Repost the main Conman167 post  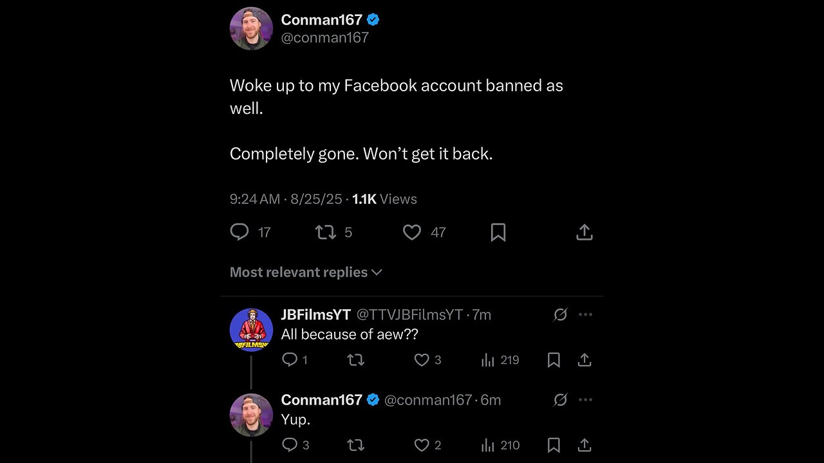(x=326, y=232)
